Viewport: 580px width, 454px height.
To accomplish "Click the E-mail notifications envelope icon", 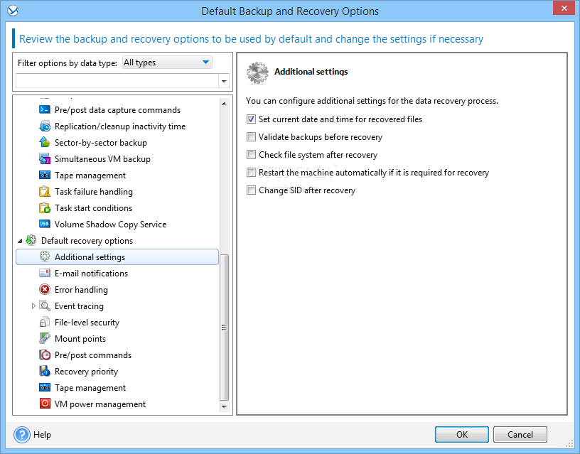I will pyautogui.click(x=45, y=273).
